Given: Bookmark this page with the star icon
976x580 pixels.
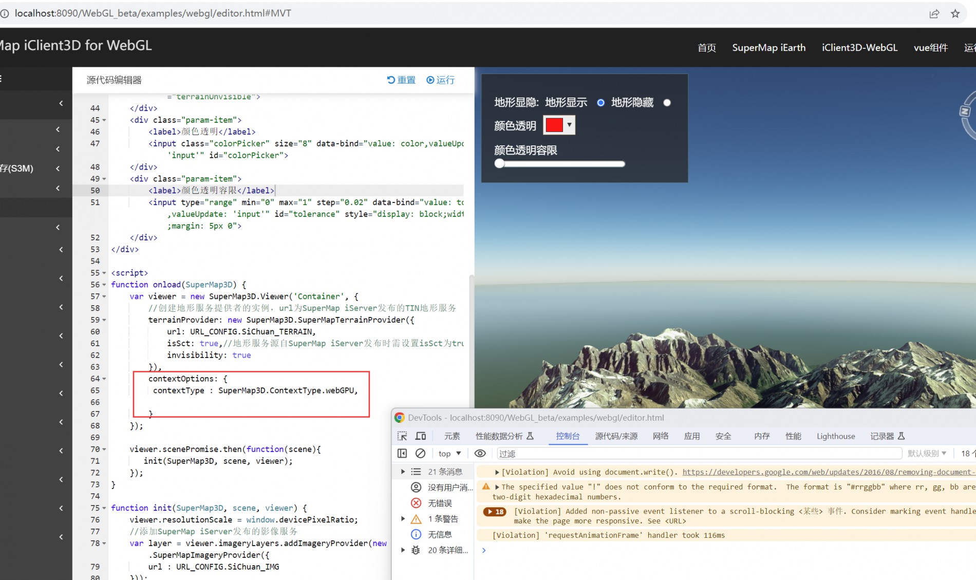Looking at the screenshot, I should pyautogui.click(x=955, y=14).
